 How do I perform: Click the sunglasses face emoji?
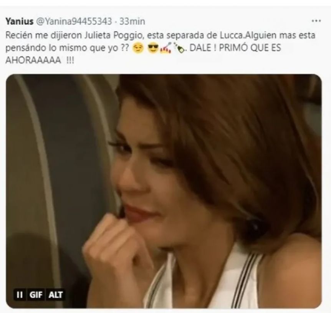(x=154, y=48)
